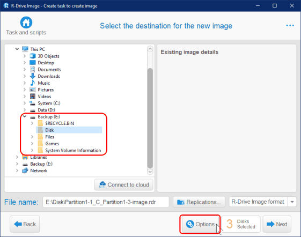Image resolution: width=301 pixels, height=237 pixels.
Task: Click the Files folder icon
Action: (40, 137)
